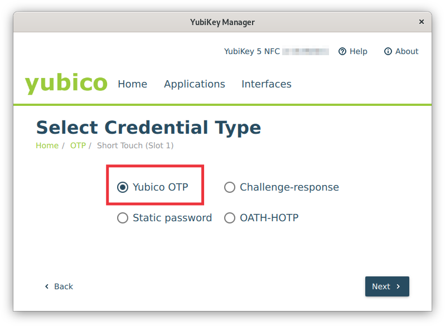
Task: Open the Applications menu
Action: [x=194, y=84]
